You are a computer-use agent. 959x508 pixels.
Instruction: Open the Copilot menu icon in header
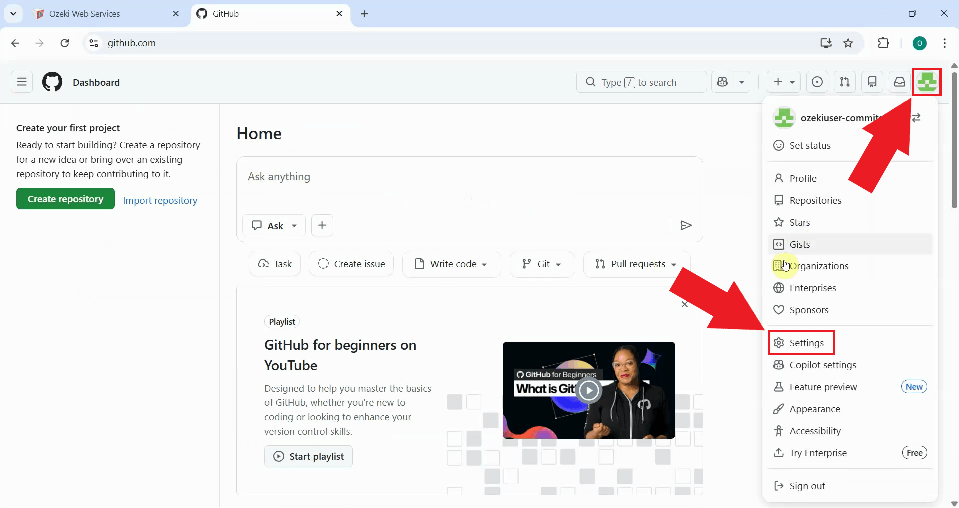coord(723,82)
